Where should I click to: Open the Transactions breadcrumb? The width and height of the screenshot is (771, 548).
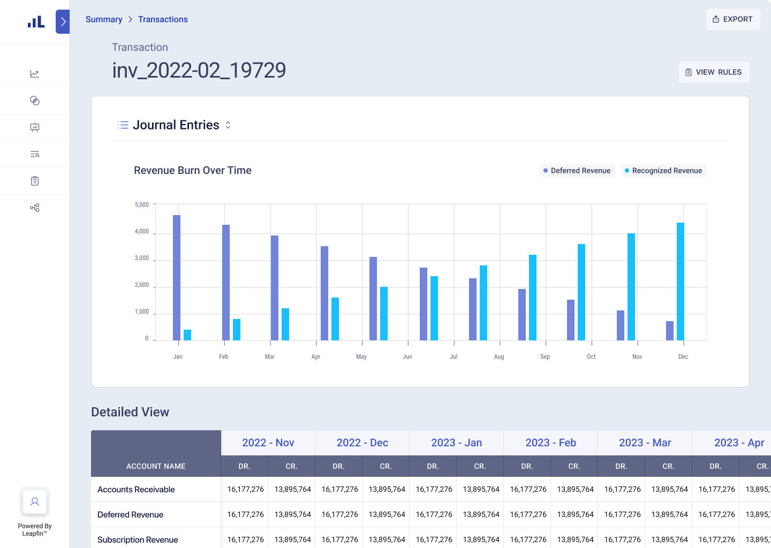click(x=163, y=19)
